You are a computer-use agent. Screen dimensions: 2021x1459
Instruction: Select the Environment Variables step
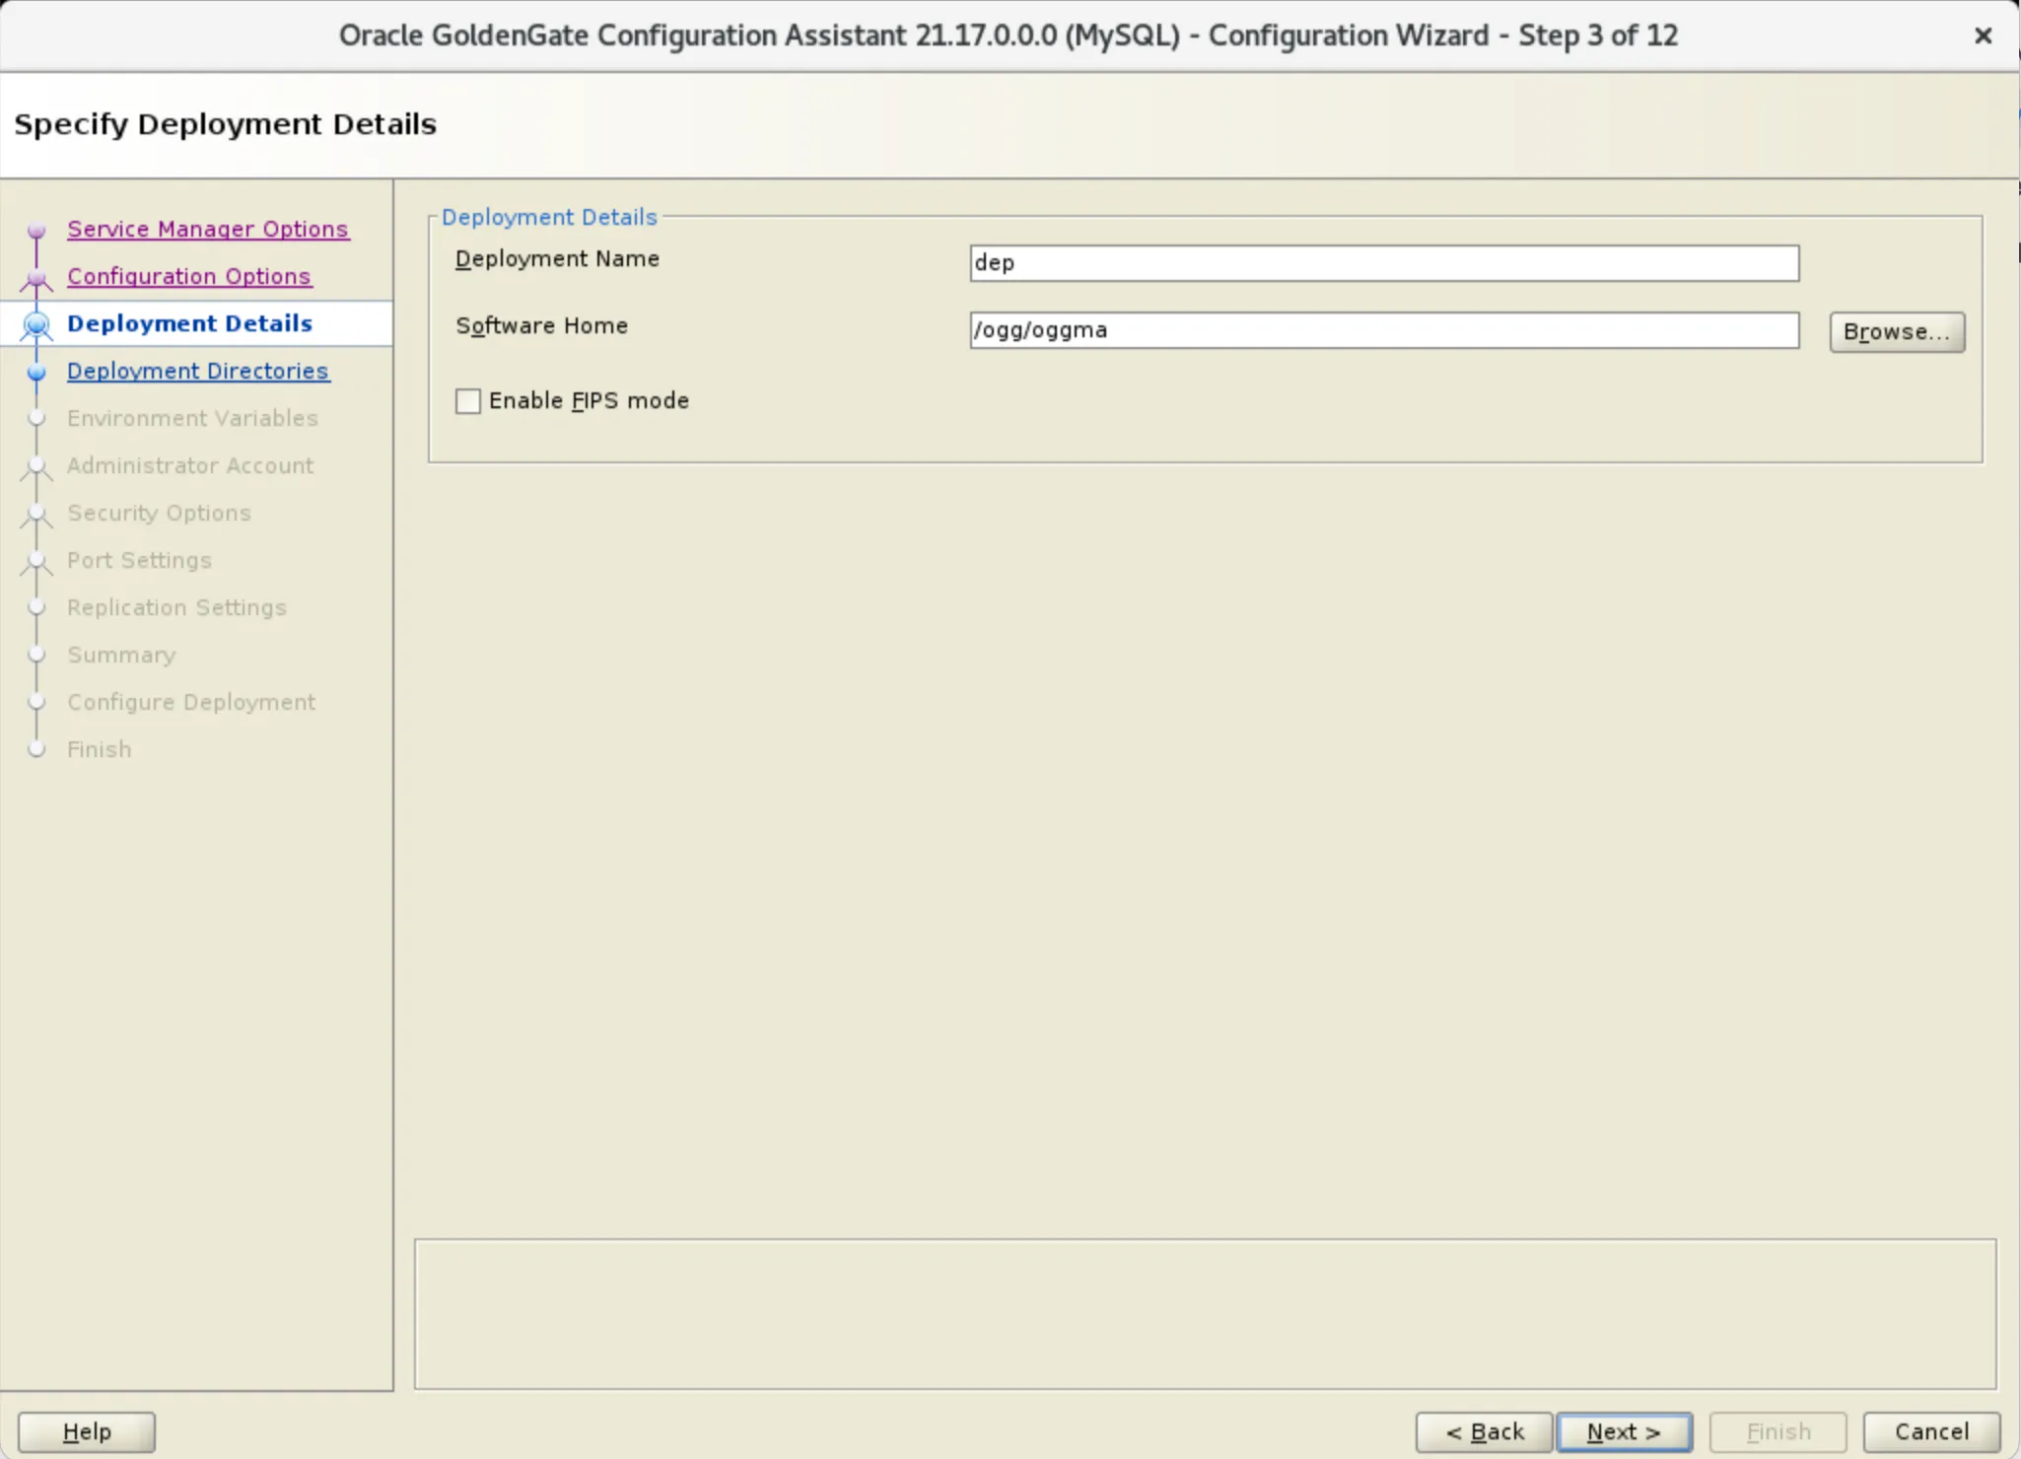tap(192, 418)
